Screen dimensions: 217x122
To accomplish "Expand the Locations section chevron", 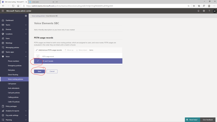I will 26,34.
